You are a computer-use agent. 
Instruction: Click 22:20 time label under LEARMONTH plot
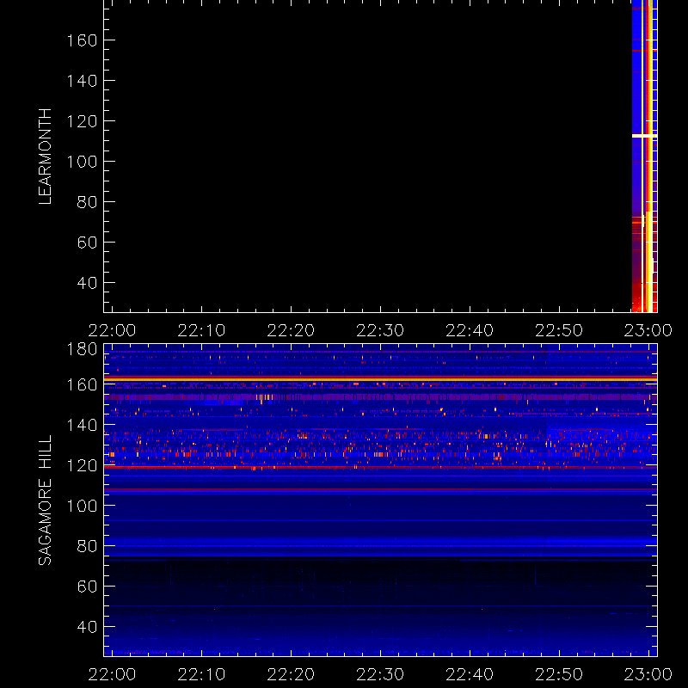click(291, 330)
